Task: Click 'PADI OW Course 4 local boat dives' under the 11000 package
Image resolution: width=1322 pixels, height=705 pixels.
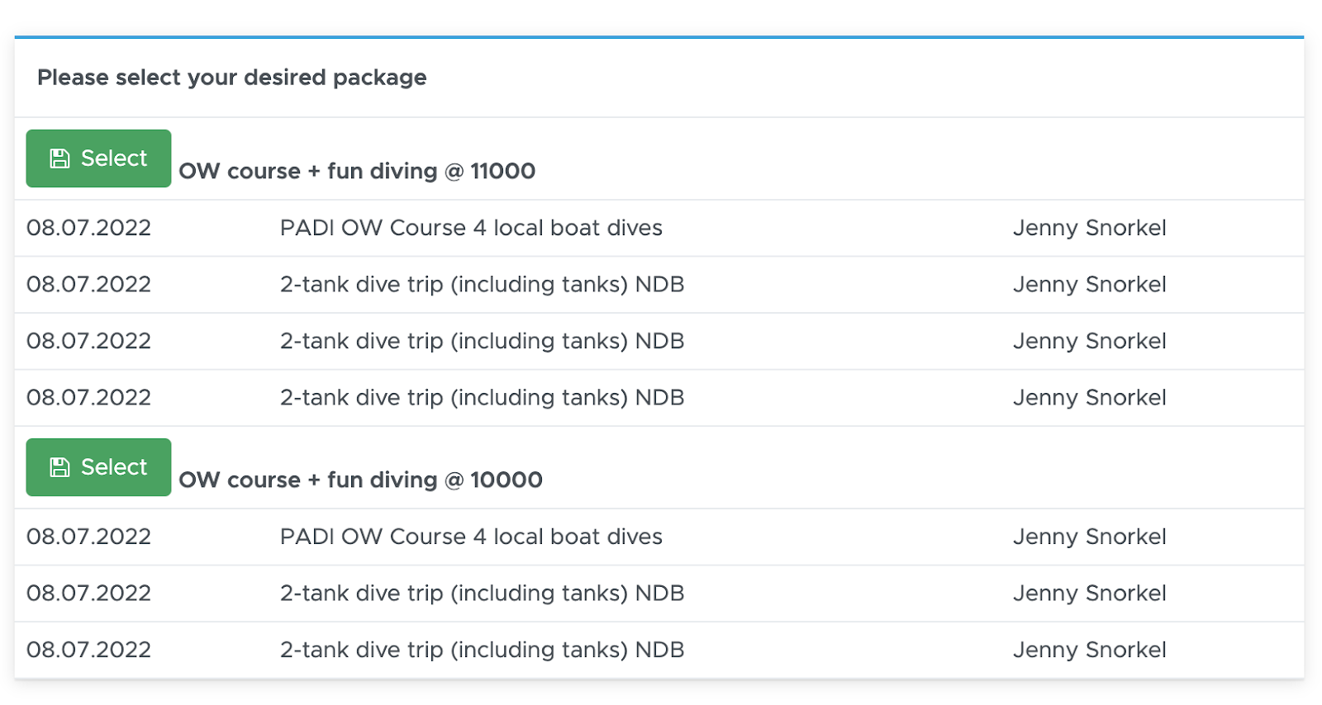Action: (471, 228)
